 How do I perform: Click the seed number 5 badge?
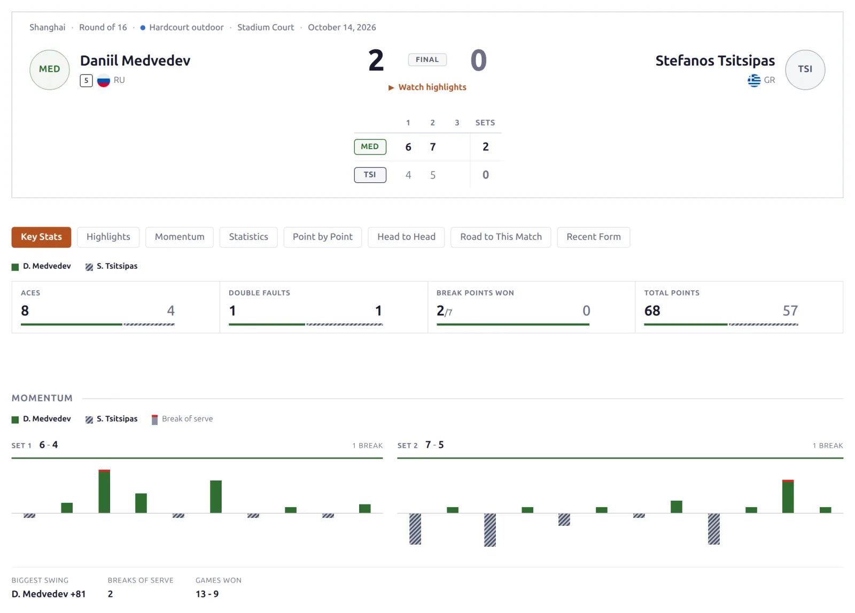[86, 81]
